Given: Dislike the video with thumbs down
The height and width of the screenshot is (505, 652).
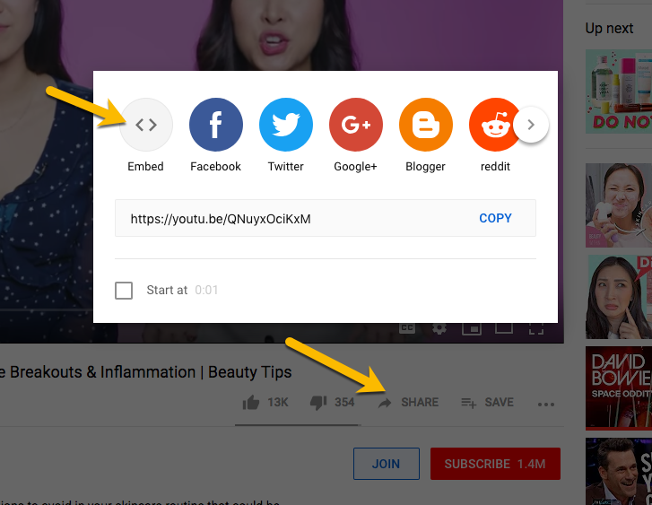Looking at the screenshot, I should (x=318, y=403).
